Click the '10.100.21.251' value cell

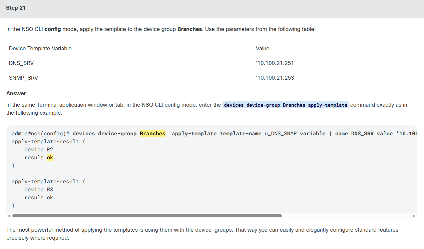[x=335, y=63]
